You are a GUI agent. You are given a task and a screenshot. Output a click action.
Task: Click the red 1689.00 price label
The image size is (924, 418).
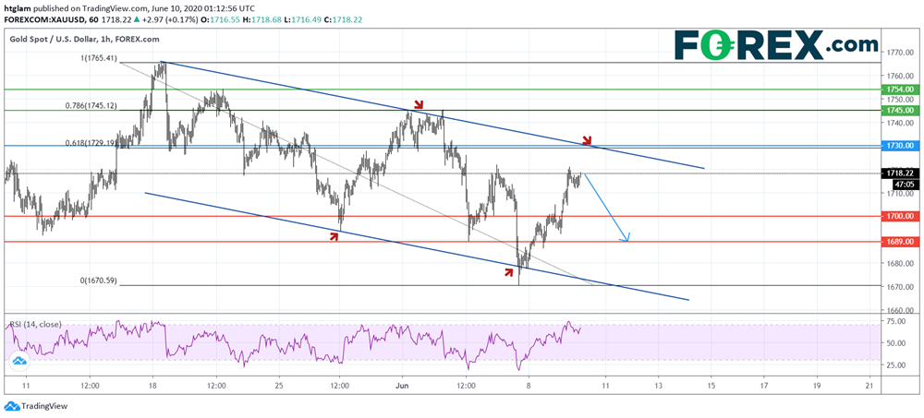click(x=899, y=242)
